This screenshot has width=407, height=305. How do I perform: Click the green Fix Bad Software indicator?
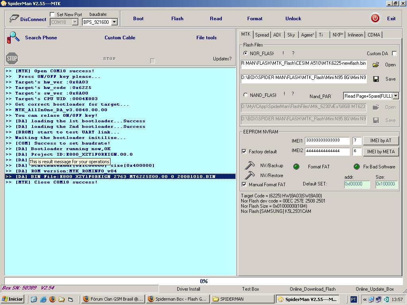pyautogui.click(x=357, y=167)
